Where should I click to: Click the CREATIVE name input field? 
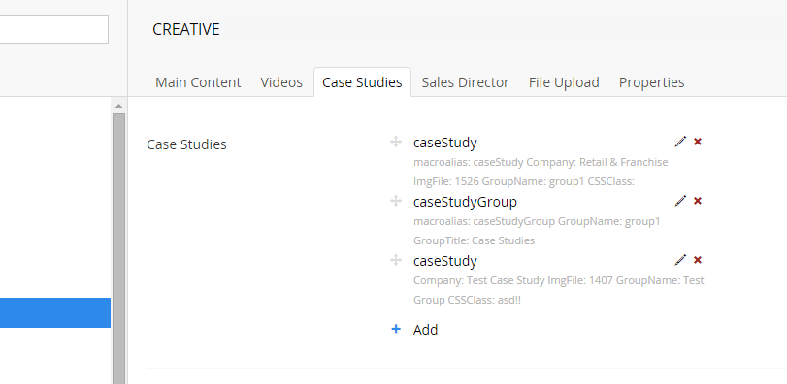tap(466, 29)
